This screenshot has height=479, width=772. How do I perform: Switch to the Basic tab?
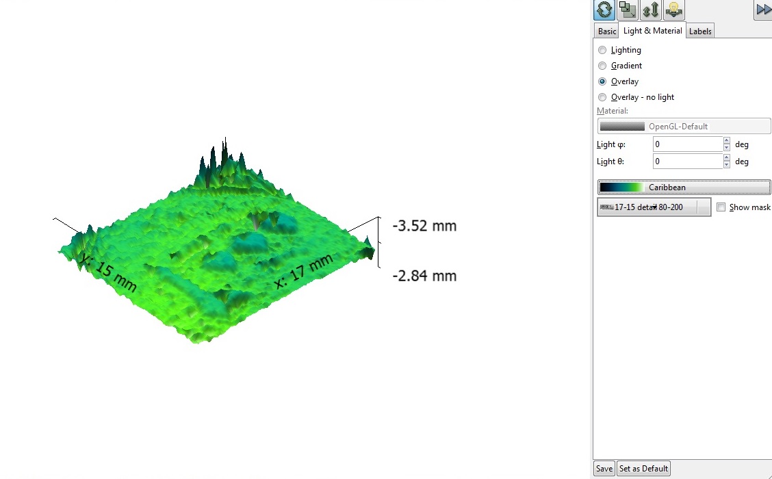[606, 31]
